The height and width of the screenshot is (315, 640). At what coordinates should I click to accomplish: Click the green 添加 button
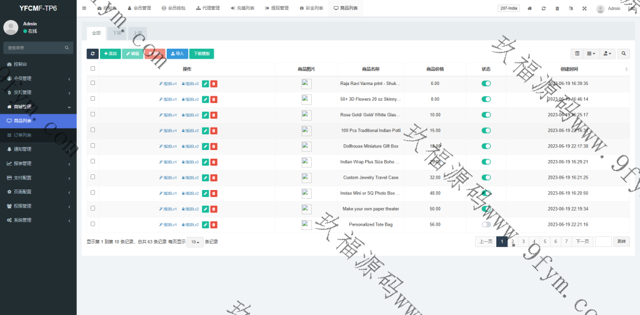(x=111, y=54)
